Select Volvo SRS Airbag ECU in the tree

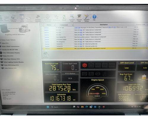click(11, 65)
